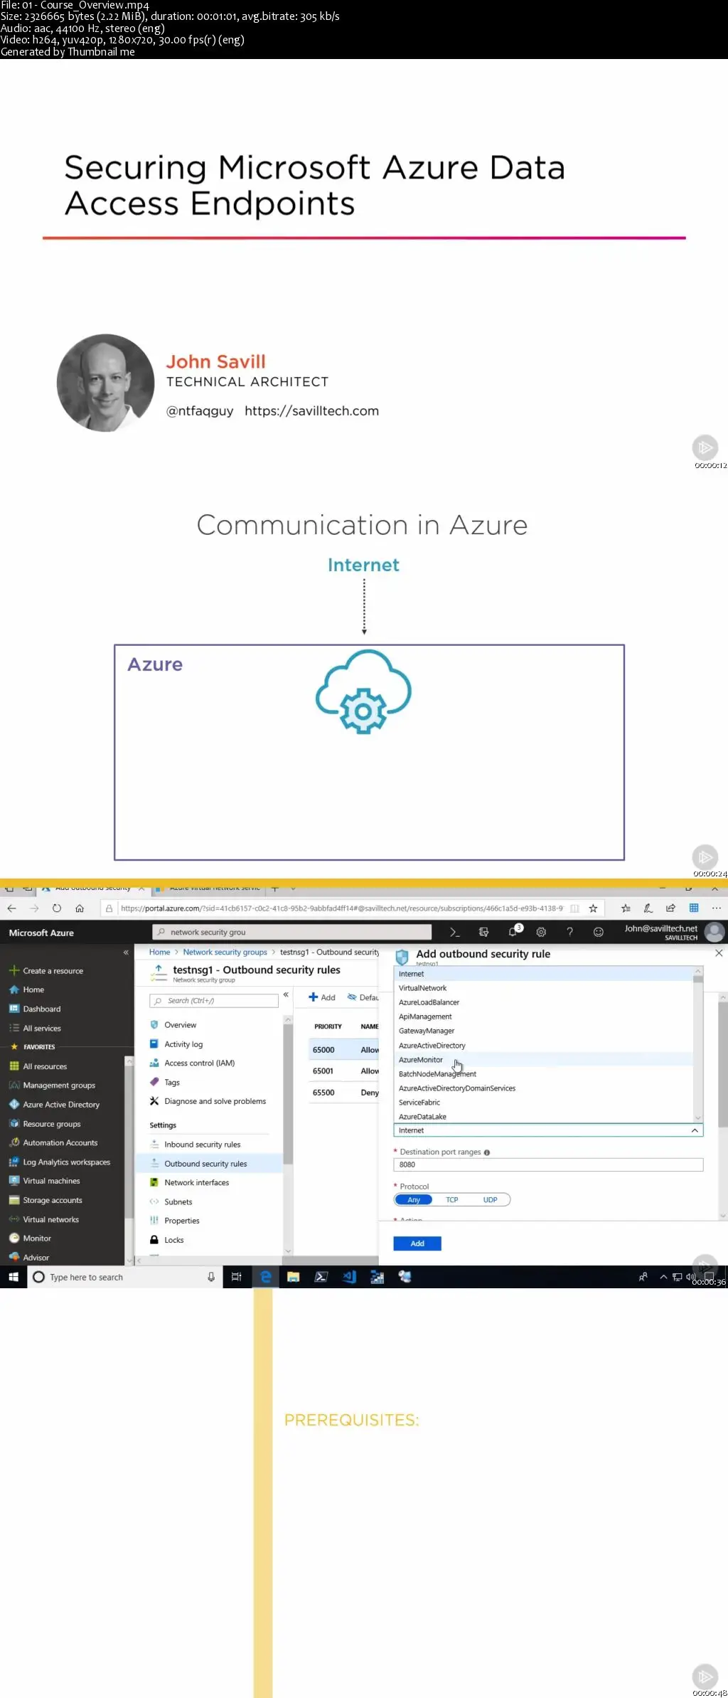Image resolution: width=728 pixels, height=1698 pixels.
Task: Collapse the Azure left sidebar chevron
Action: [x=126, y=952]
